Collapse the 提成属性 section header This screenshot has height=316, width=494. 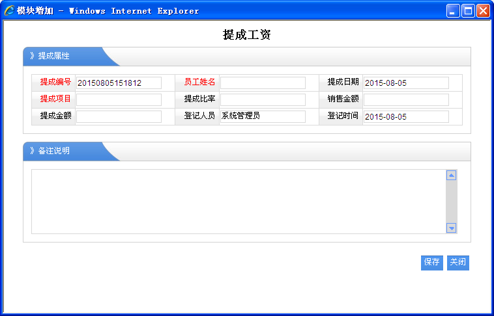click(53, 56)
